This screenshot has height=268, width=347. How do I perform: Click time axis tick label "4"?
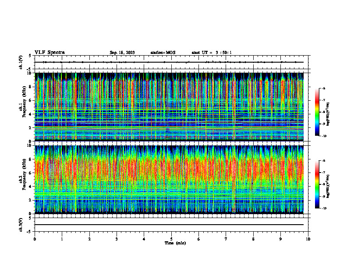click(144, 239)
